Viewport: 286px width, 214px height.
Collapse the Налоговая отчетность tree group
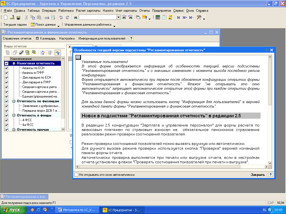[14, 63]
